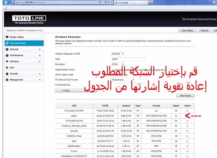217x158 pixels.
Task: Click the Network globe icon
Action: click(x=7, y=49)
